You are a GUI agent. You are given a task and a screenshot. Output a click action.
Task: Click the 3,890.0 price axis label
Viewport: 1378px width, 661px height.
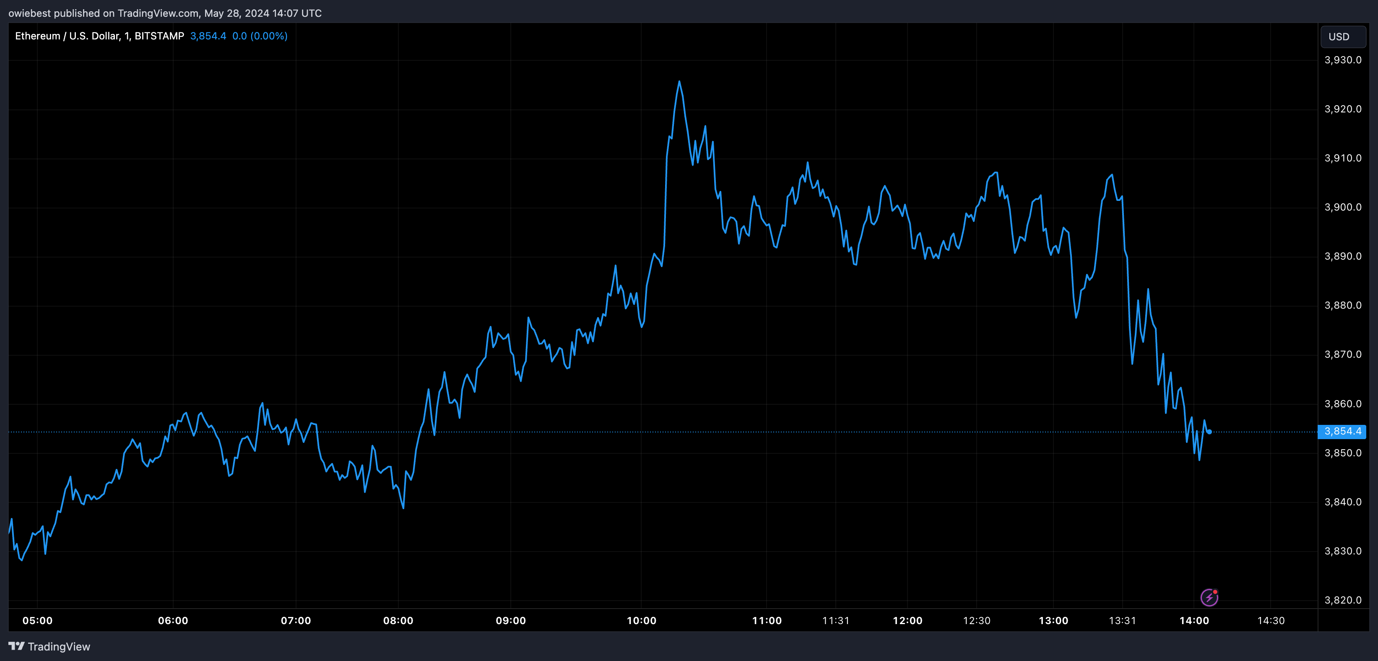pyautogui.click(x=1343, y=256)
